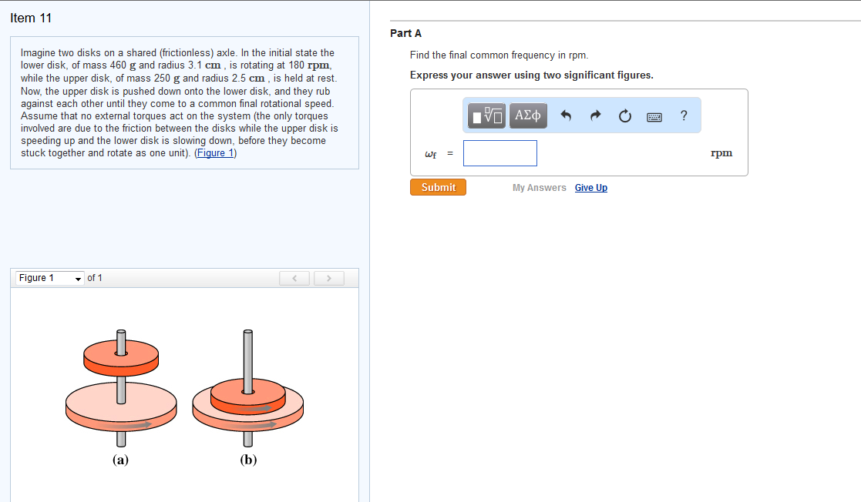Advance to the next figure
The height and width of the screenshot is (502, 861).
(328, 278)
